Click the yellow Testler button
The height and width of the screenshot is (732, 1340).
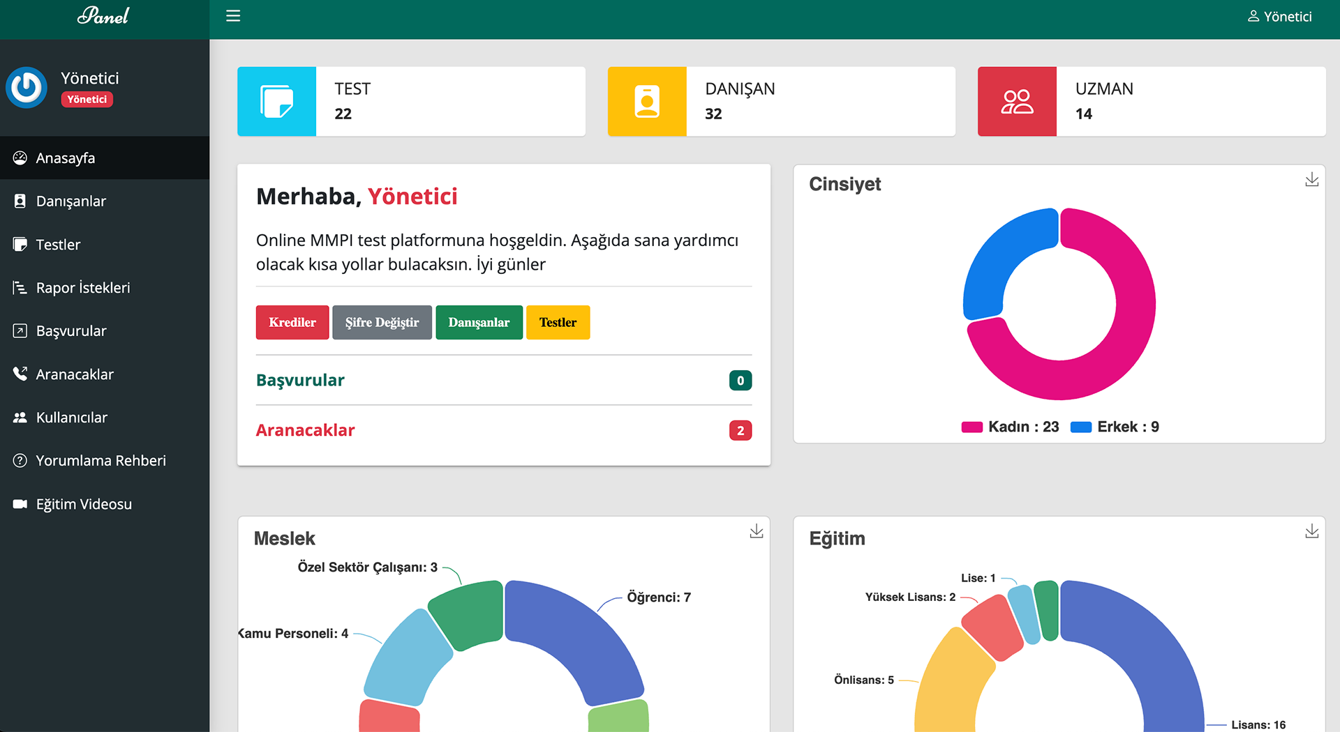[558, 323]
